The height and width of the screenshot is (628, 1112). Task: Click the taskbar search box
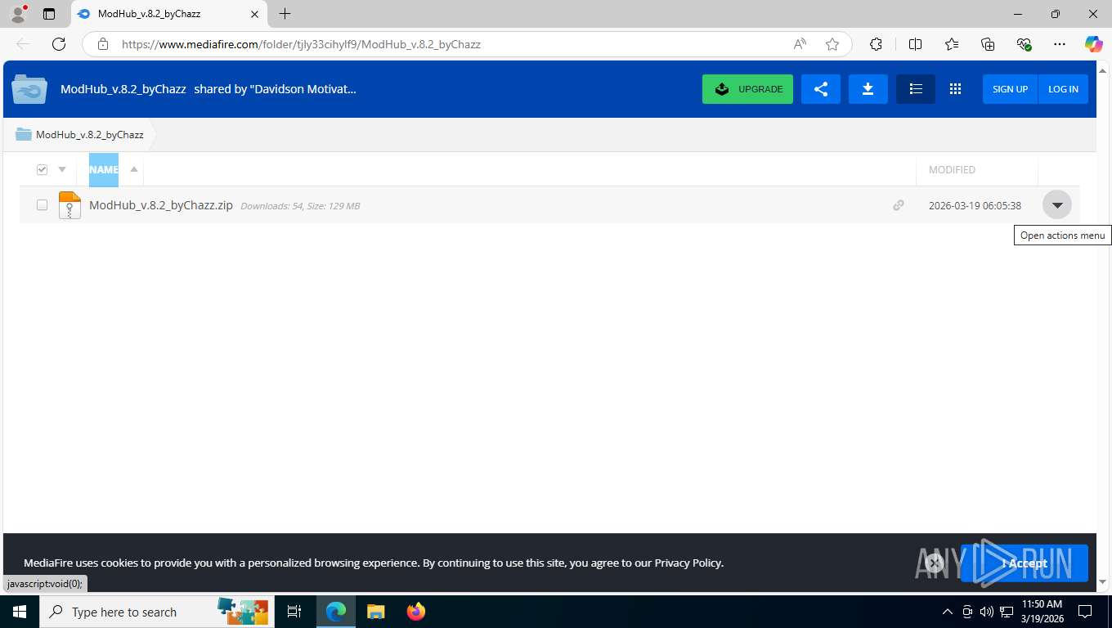click(x=155, y=612)
